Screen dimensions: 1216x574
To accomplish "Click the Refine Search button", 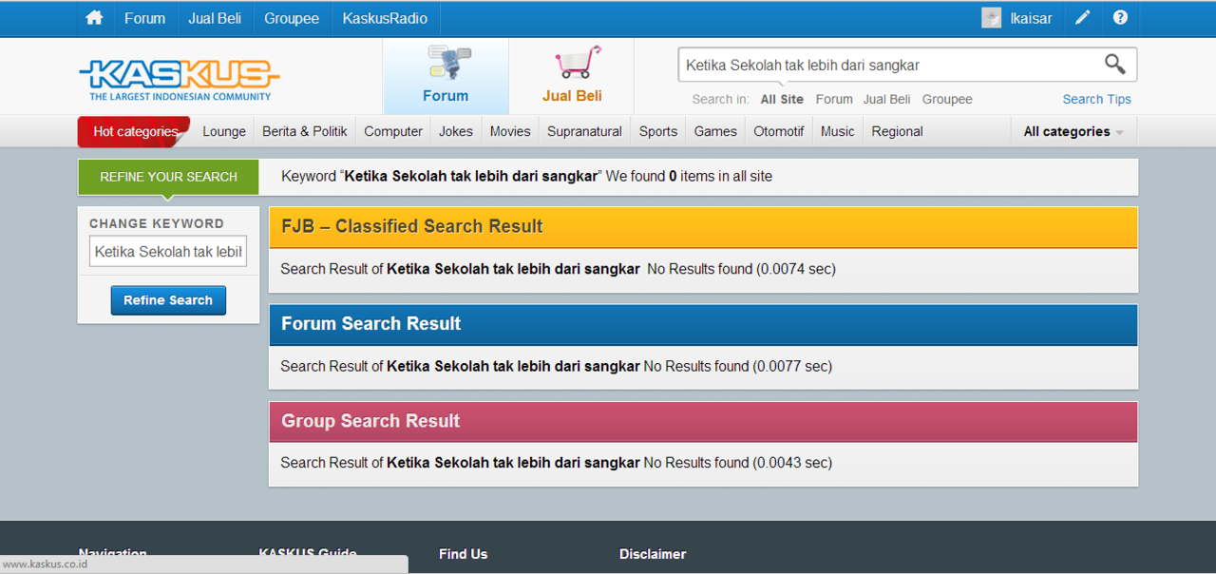I will (168, 300).
